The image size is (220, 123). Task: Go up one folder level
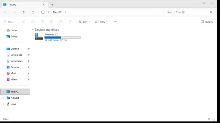24,12
